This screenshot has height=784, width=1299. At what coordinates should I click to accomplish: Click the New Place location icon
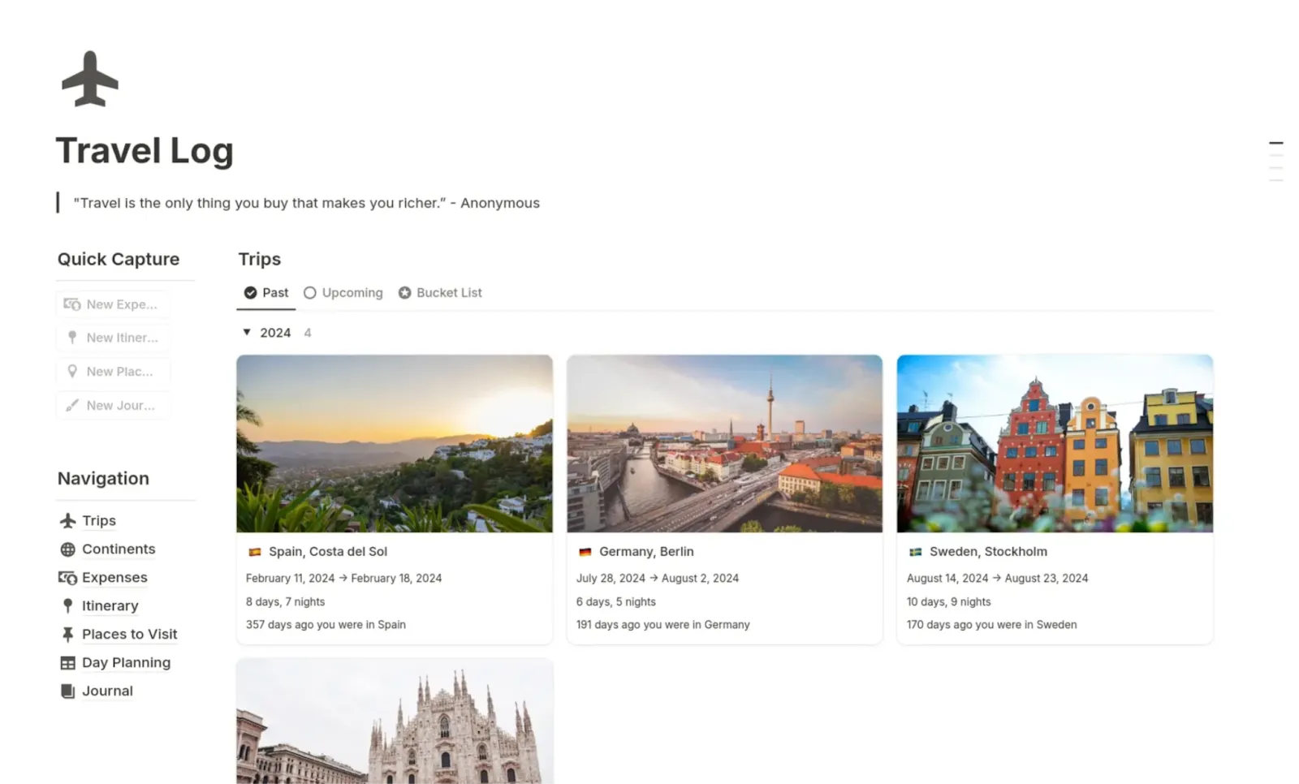coord(72,372)
